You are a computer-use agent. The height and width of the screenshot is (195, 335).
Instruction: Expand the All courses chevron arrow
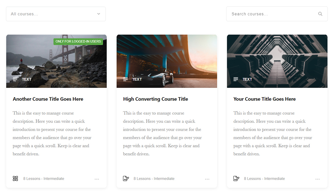[x=99, y=14]
